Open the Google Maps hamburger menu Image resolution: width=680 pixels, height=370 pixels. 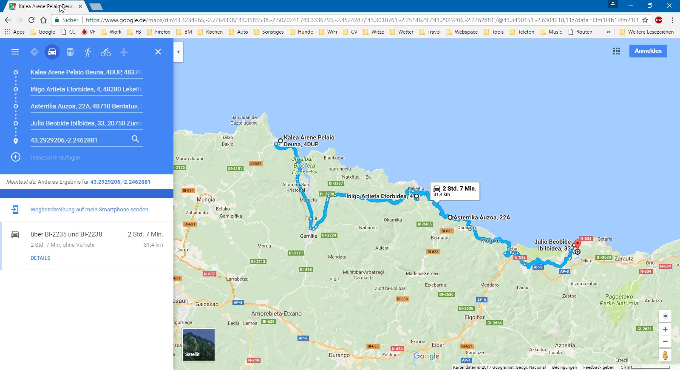[x=15, y=52]
